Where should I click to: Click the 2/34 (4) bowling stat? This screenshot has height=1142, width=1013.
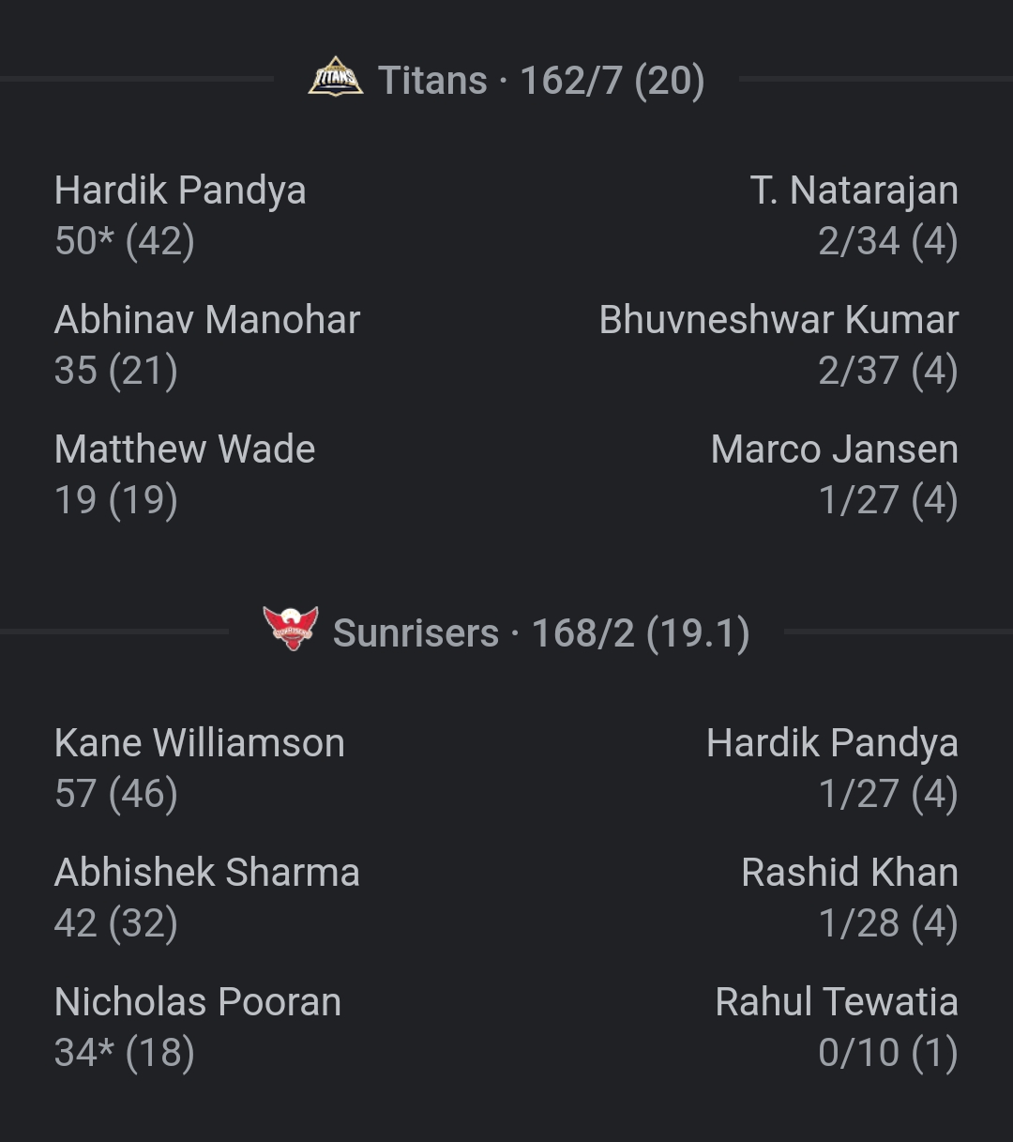click(887, 242)
